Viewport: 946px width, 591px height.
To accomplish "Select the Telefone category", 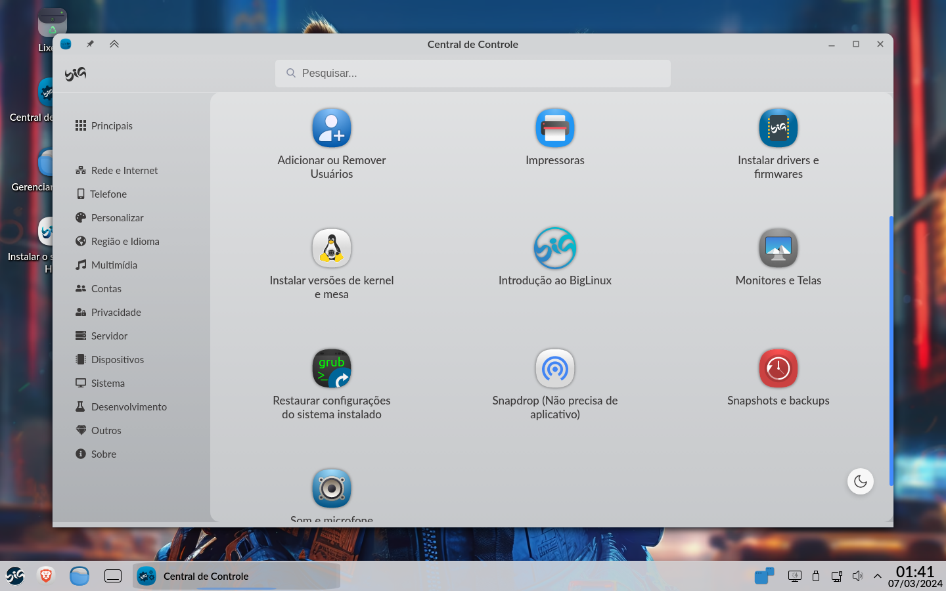I will pyautogui.click(x=102, y=194).
